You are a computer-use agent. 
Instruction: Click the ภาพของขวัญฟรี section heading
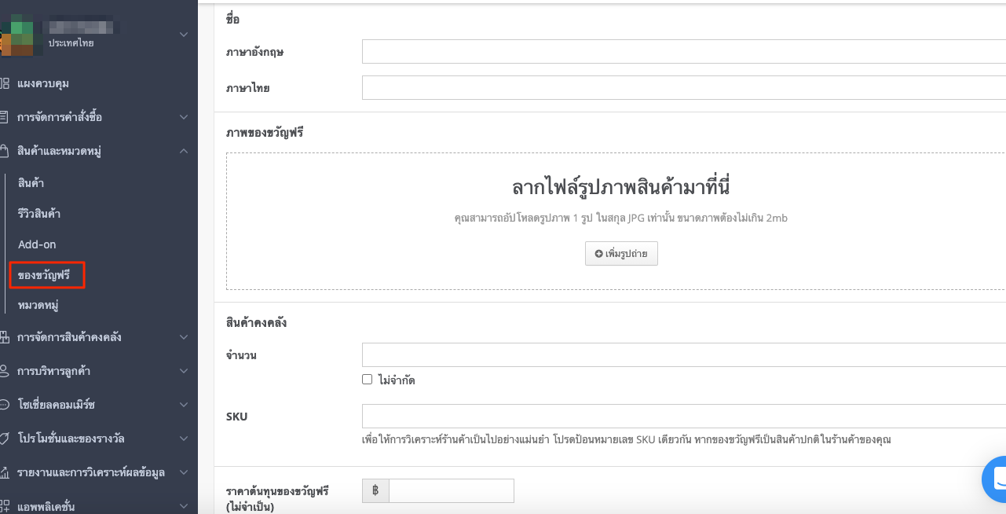coord(265,133)
